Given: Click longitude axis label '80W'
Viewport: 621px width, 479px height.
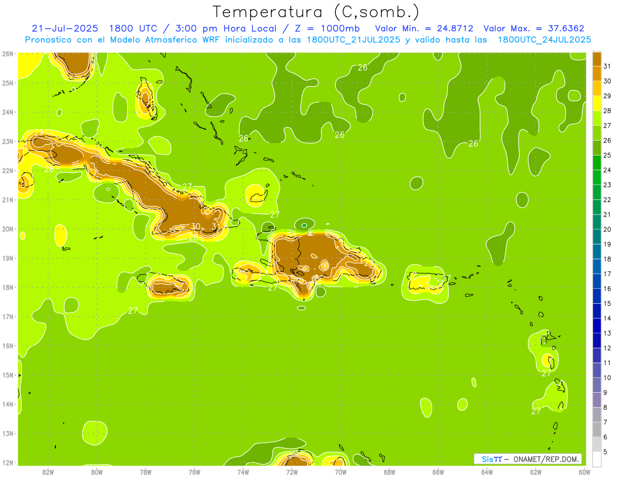Looking at the screenshot, I should point(97,472).
